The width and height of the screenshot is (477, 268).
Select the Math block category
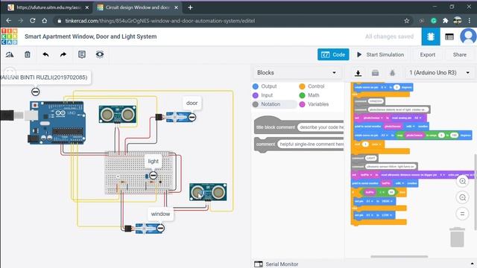coord(309,95)
